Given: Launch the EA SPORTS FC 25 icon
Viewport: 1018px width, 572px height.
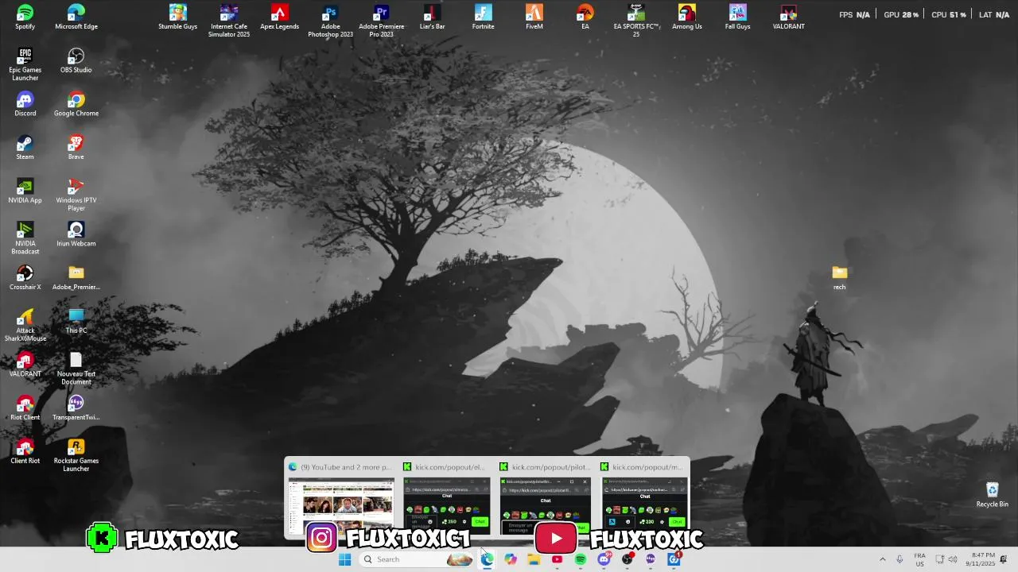Looking at the screenshot, I should tap(635, 21).
